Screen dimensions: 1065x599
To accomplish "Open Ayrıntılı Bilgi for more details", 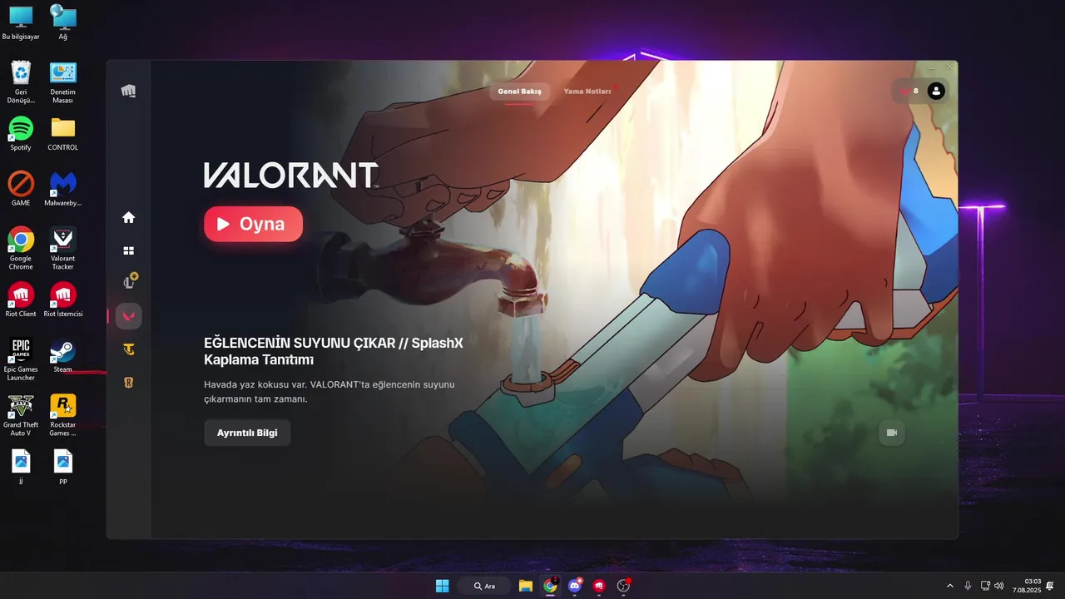I will (247, 433).
